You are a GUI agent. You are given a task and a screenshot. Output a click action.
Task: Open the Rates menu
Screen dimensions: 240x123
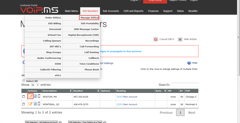(180, 11)
